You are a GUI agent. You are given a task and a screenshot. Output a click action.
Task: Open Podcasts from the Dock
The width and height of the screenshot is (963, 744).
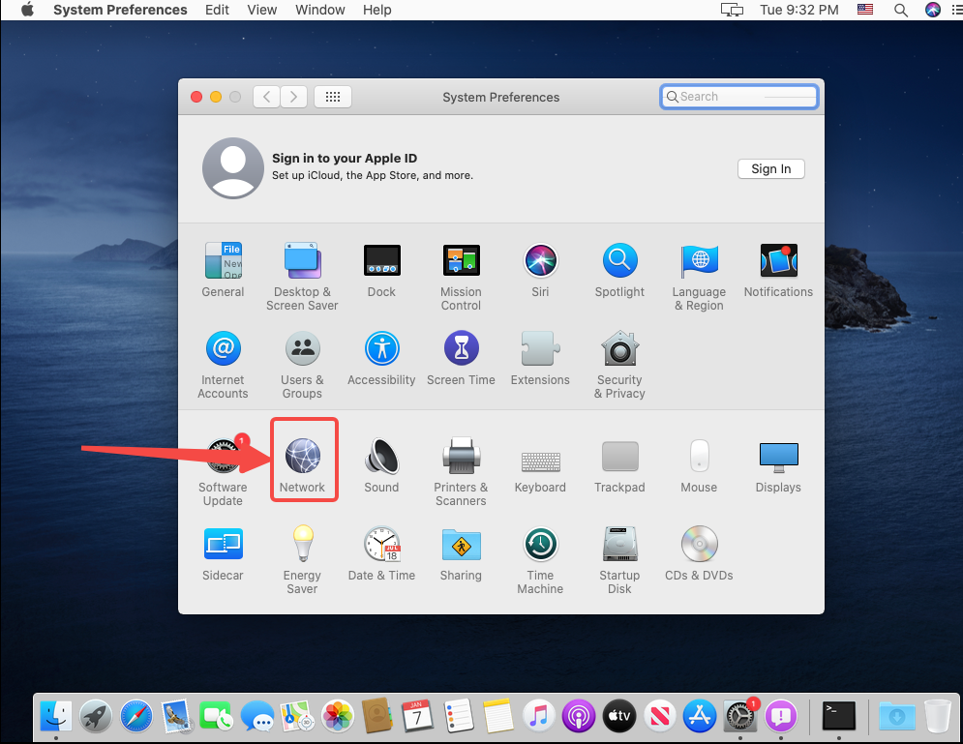(x=579, y=716)
